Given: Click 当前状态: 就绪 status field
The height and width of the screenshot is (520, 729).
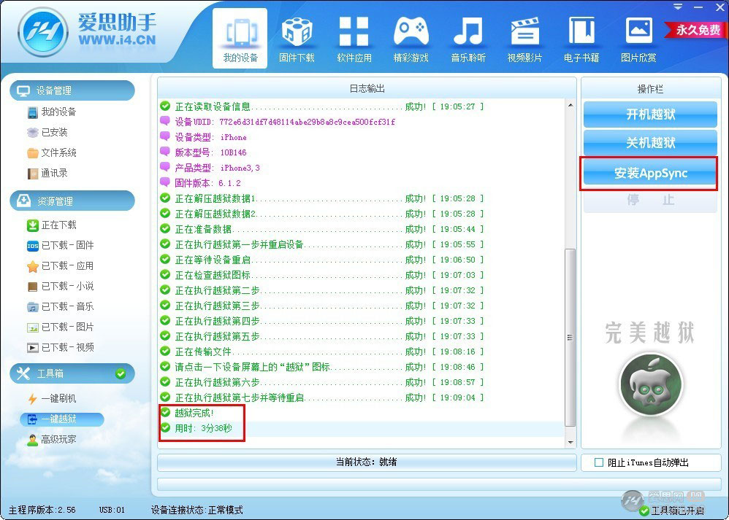Looking at the screenshot, I should click(367, 462).
